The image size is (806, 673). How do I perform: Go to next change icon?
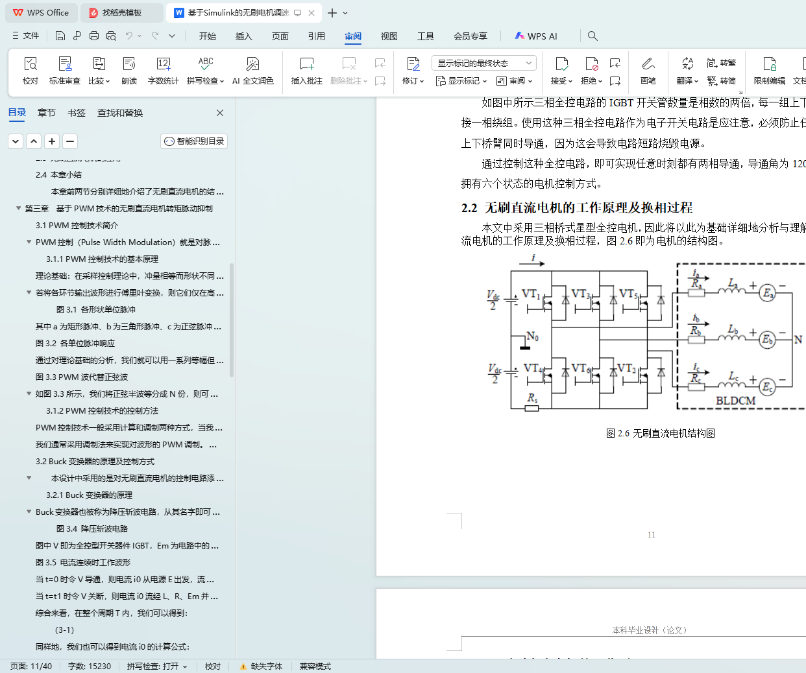click(615, 81)
